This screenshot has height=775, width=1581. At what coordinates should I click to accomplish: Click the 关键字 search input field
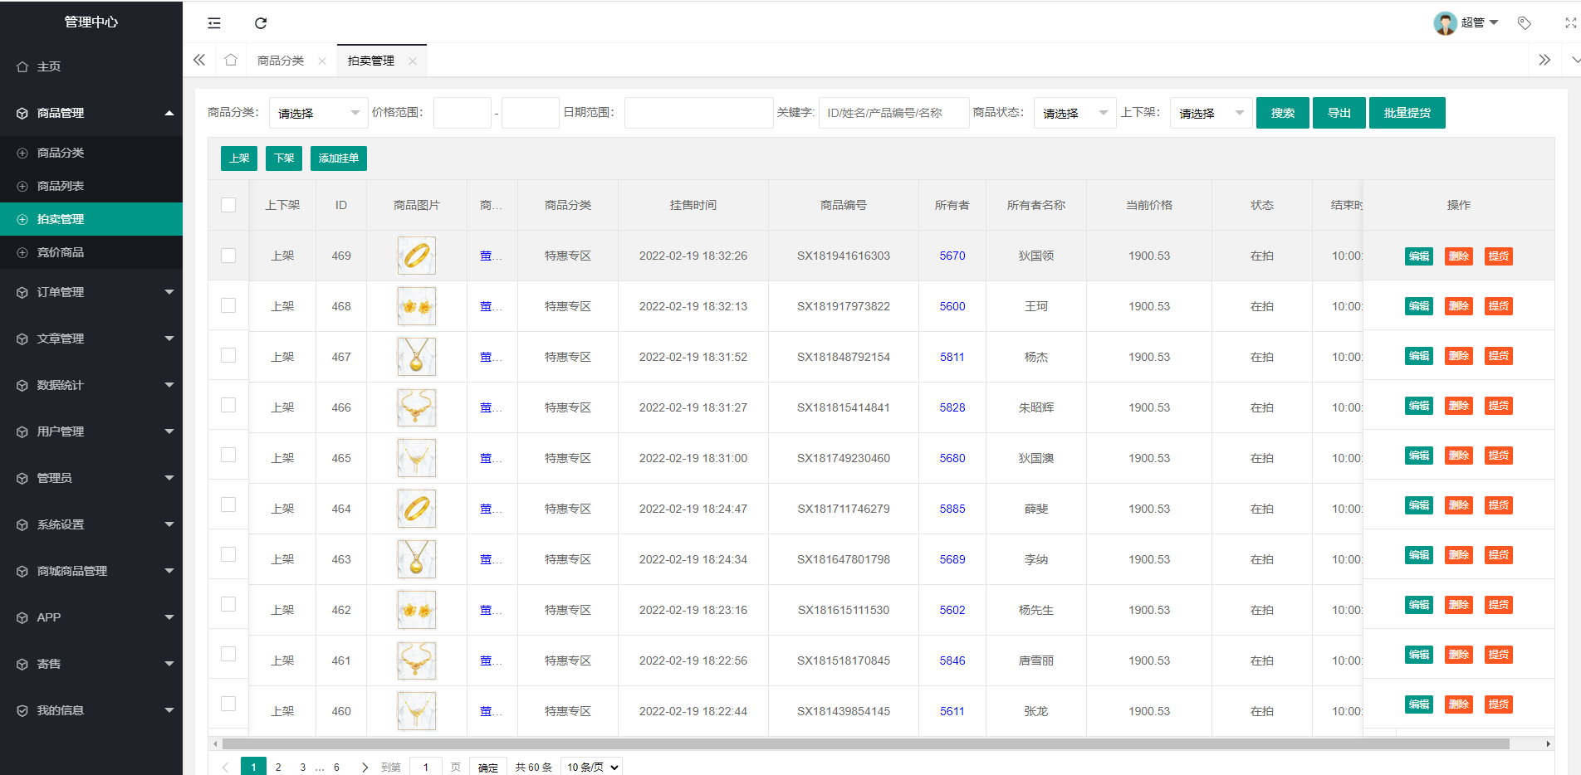point(893,113)
